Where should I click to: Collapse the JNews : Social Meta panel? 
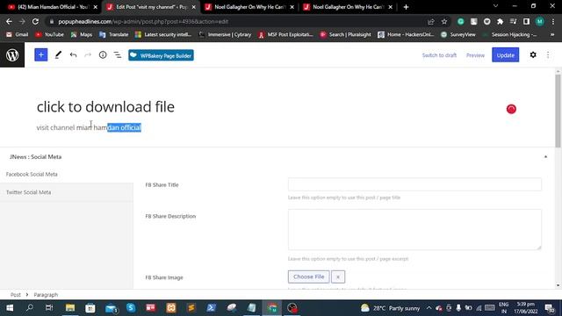tap(545, 156)
